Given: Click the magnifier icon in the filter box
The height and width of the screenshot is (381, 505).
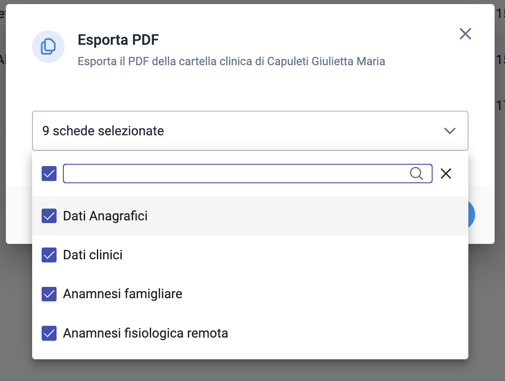Looking at the screenshot, I should click(x=416, y=174).
